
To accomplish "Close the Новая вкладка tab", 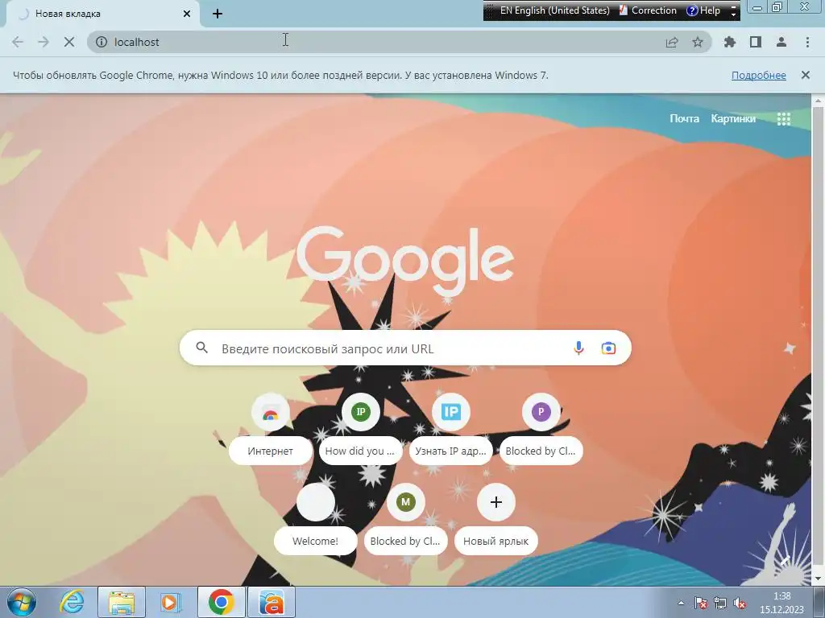I will coord(187,14).
